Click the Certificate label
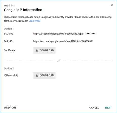The width and height of the screenshot is (117, 113). (9, 50)
